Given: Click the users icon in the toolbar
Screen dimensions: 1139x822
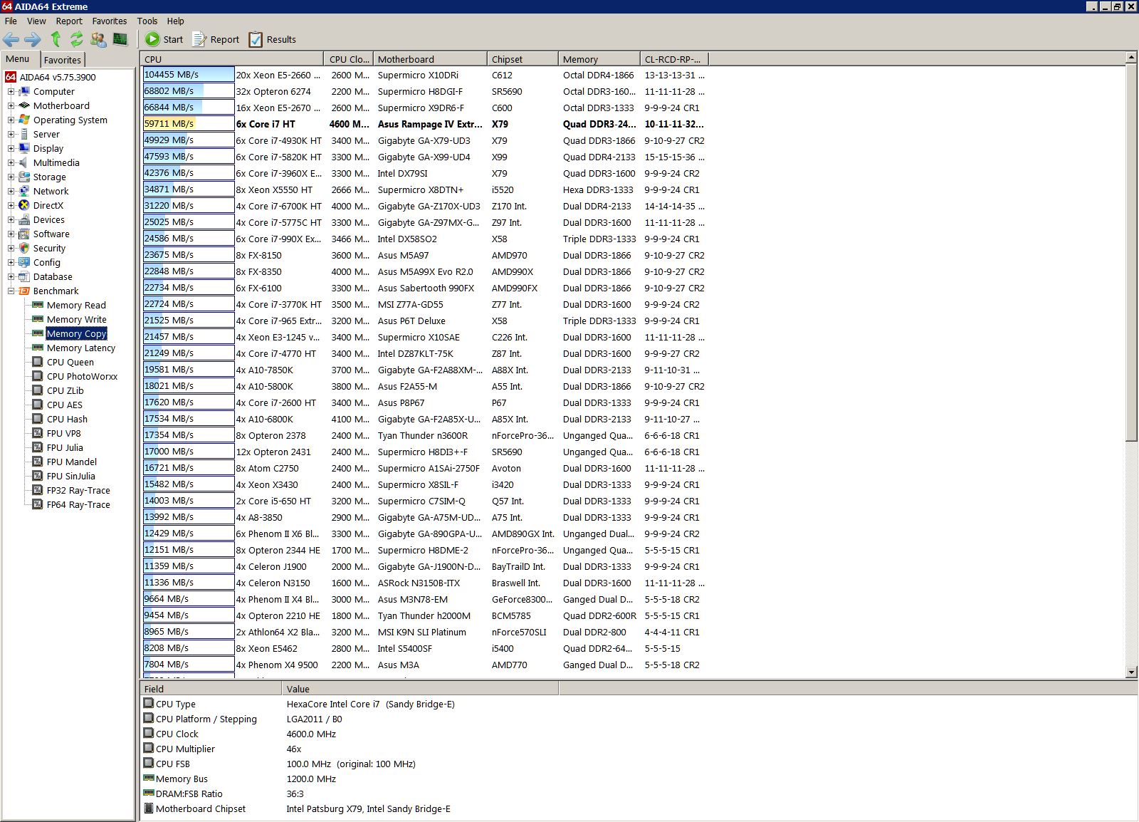Looking at the screenshot, I should pos(98,39).
